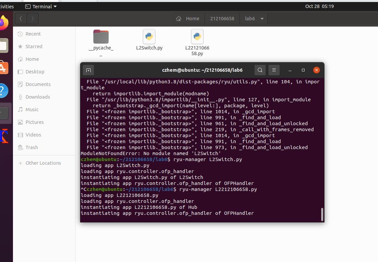This screenshot has height=262, width=378.
Task: Click 'return importlib.import_module(modname)' line
Action: click(151, 94)
